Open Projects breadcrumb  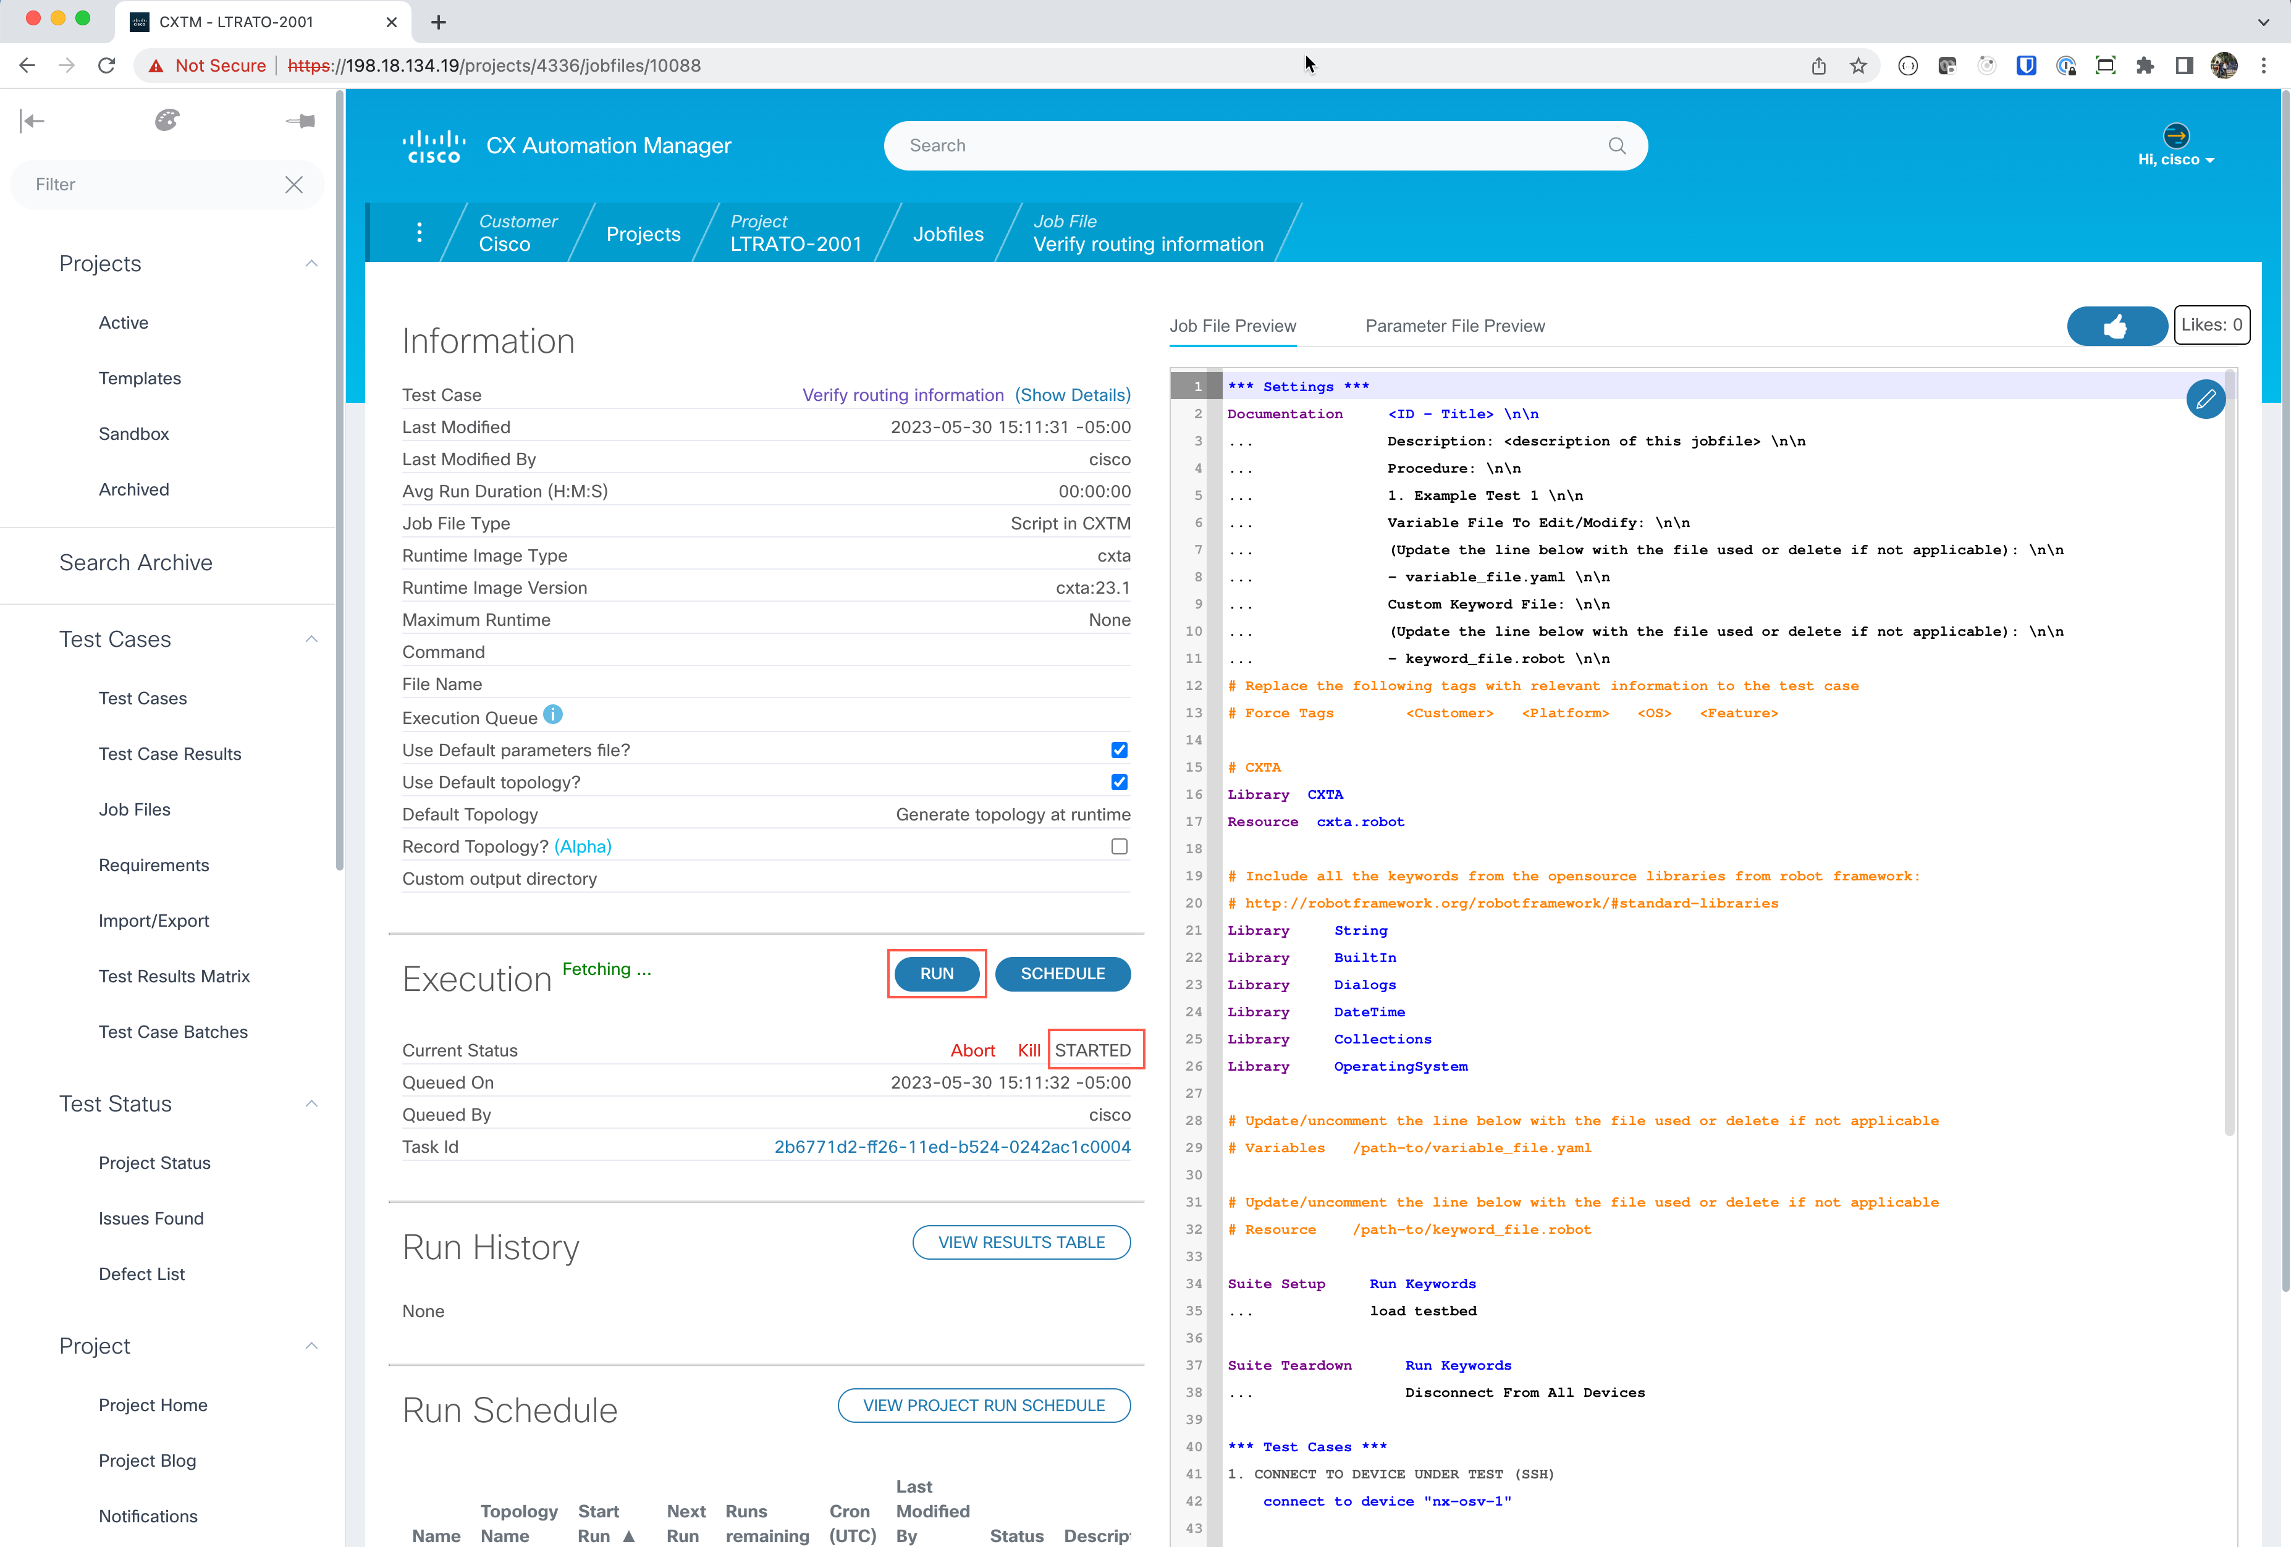coord(643,234)
